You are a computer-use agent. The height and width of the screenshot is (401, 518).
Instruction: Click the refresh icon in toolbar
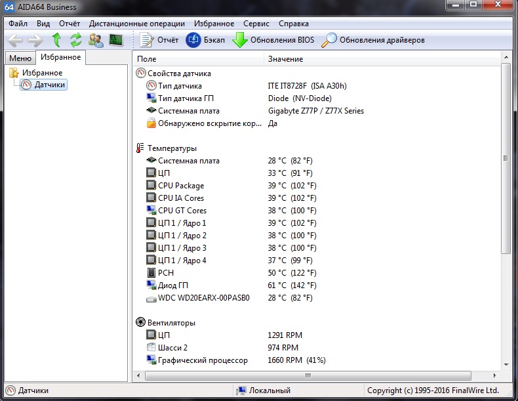(76, 40)
